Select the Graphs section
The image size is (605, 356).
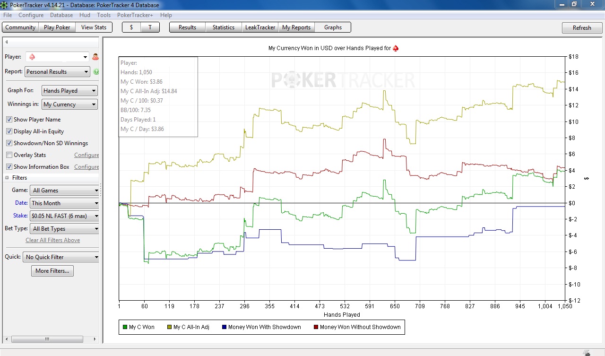[333, 27]
